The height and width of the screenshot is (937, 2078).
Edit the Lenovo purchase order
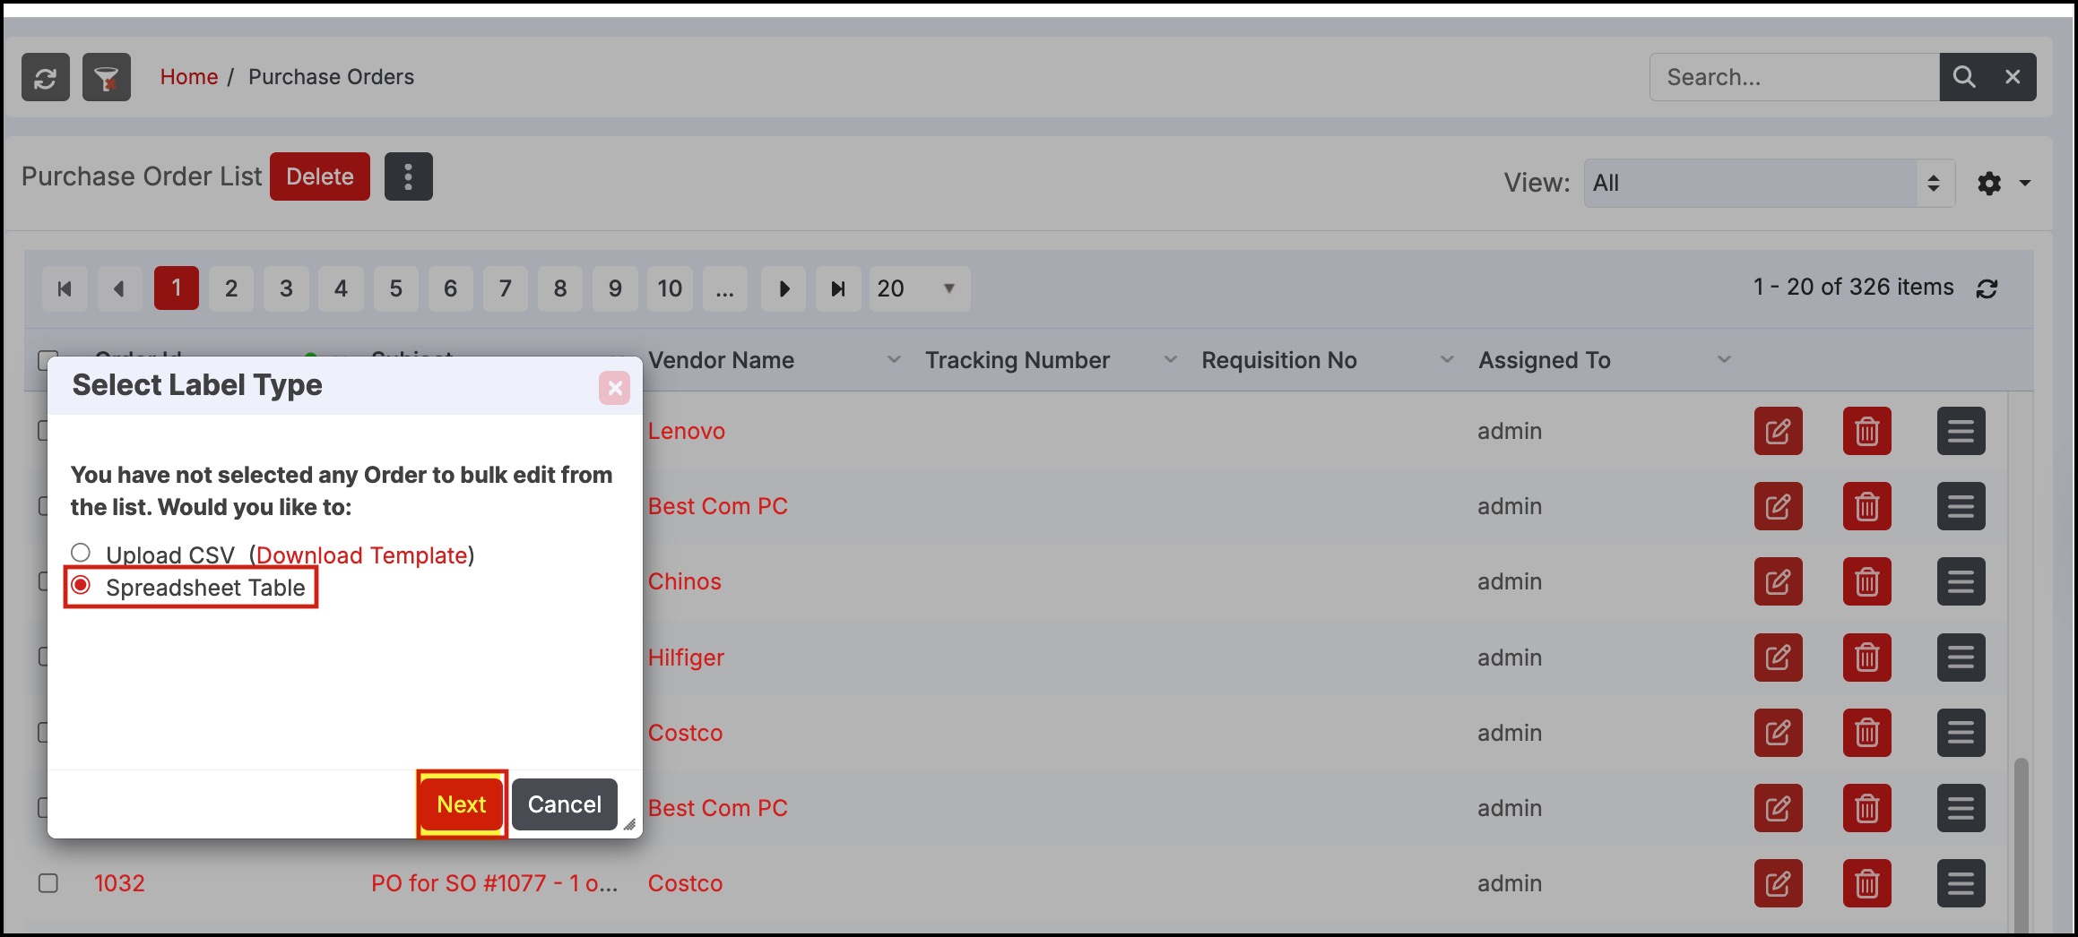click(x=1778, y=431)
